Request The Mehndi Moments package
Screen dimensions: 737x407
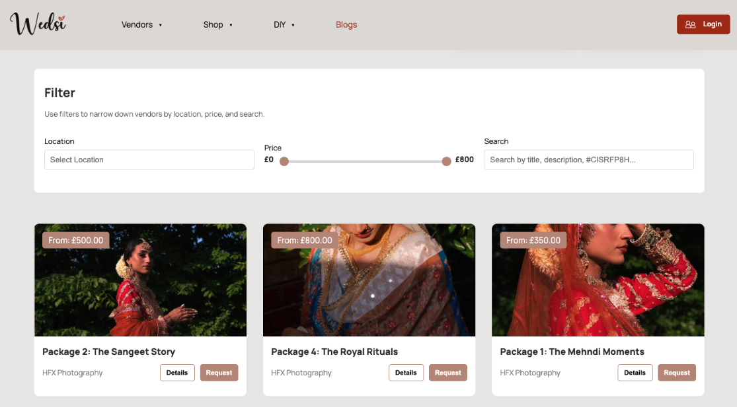676,373
